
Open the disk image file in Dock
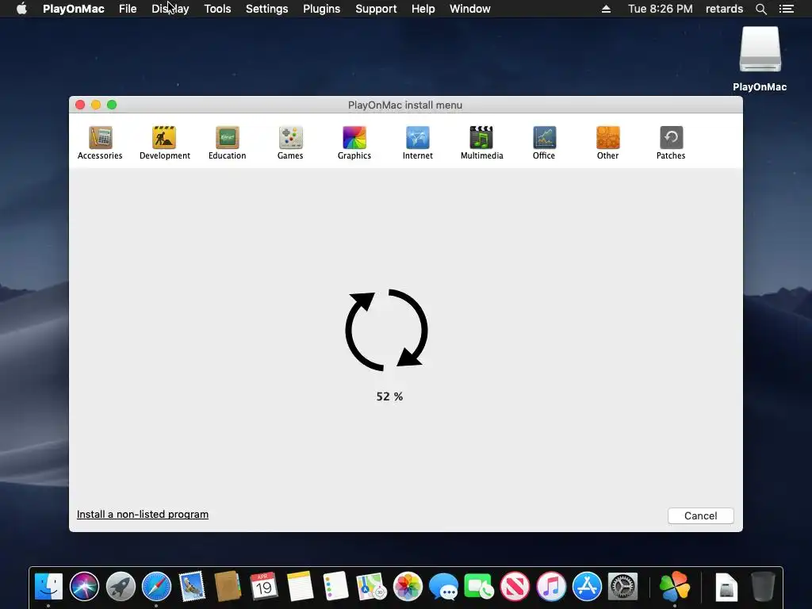tap(726, 586)
